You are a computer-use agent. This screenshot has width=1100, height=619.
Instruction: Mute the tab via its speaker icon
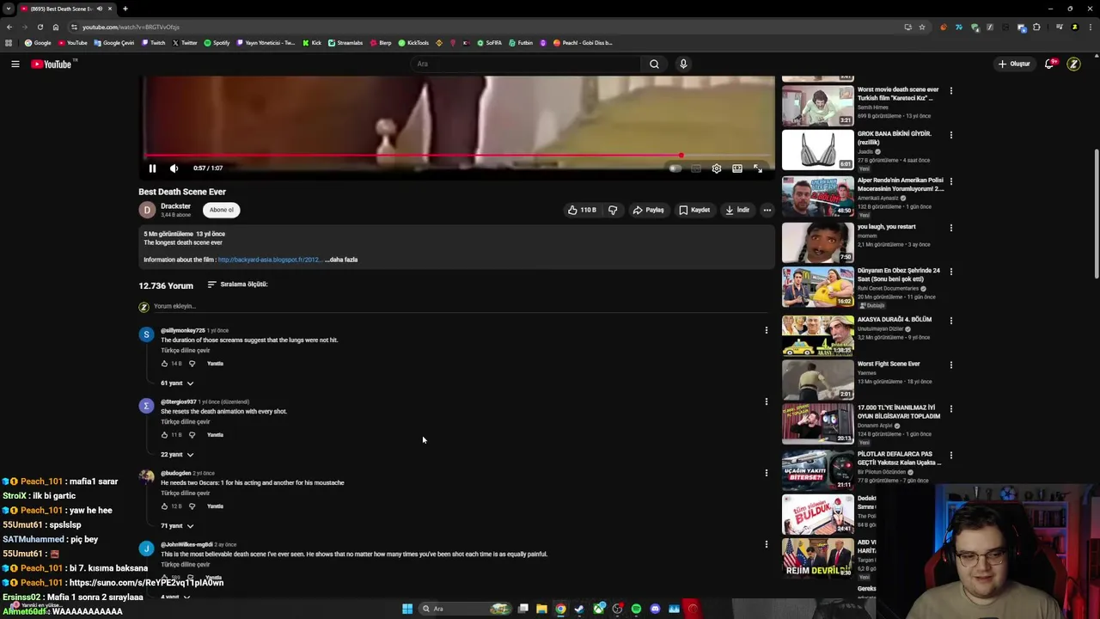99,9
